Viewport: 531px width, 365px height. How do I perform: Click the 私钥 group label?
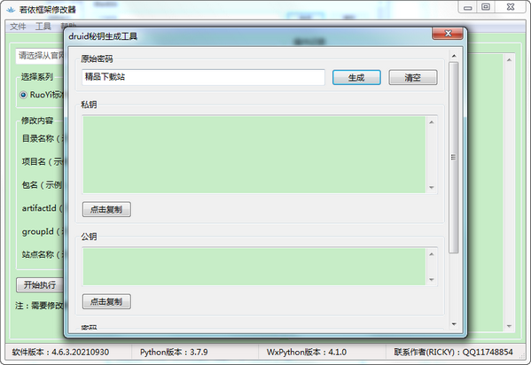tap(89, 105)
